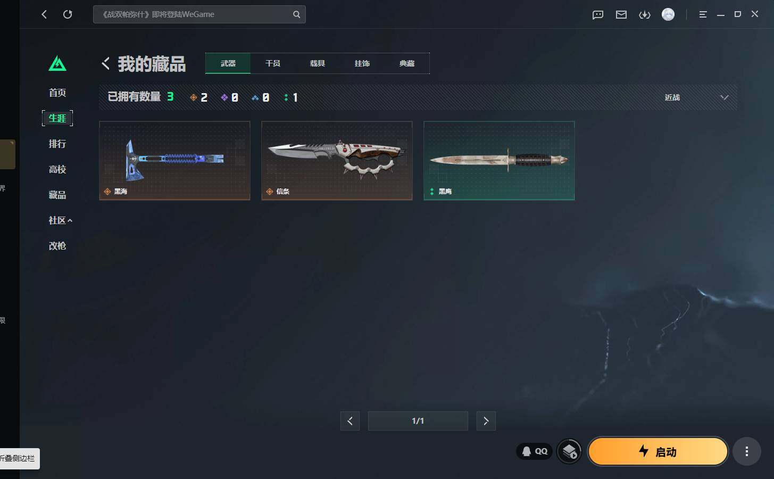Switch to the 干员 tab
The image size is (774, 479).
(273, 63)
